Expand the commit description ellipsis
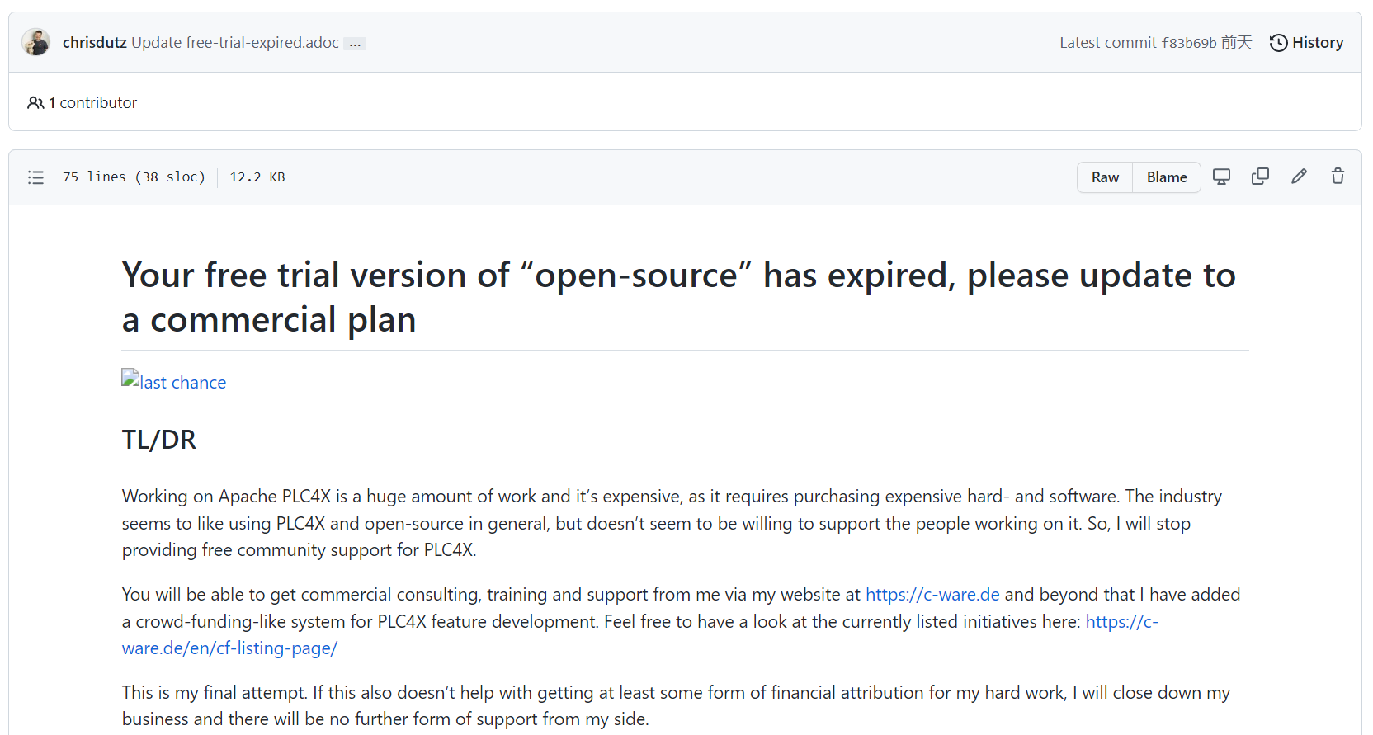Image resolution: width=1373 pixels, height=735 pixels. click(x=355, y=44)
